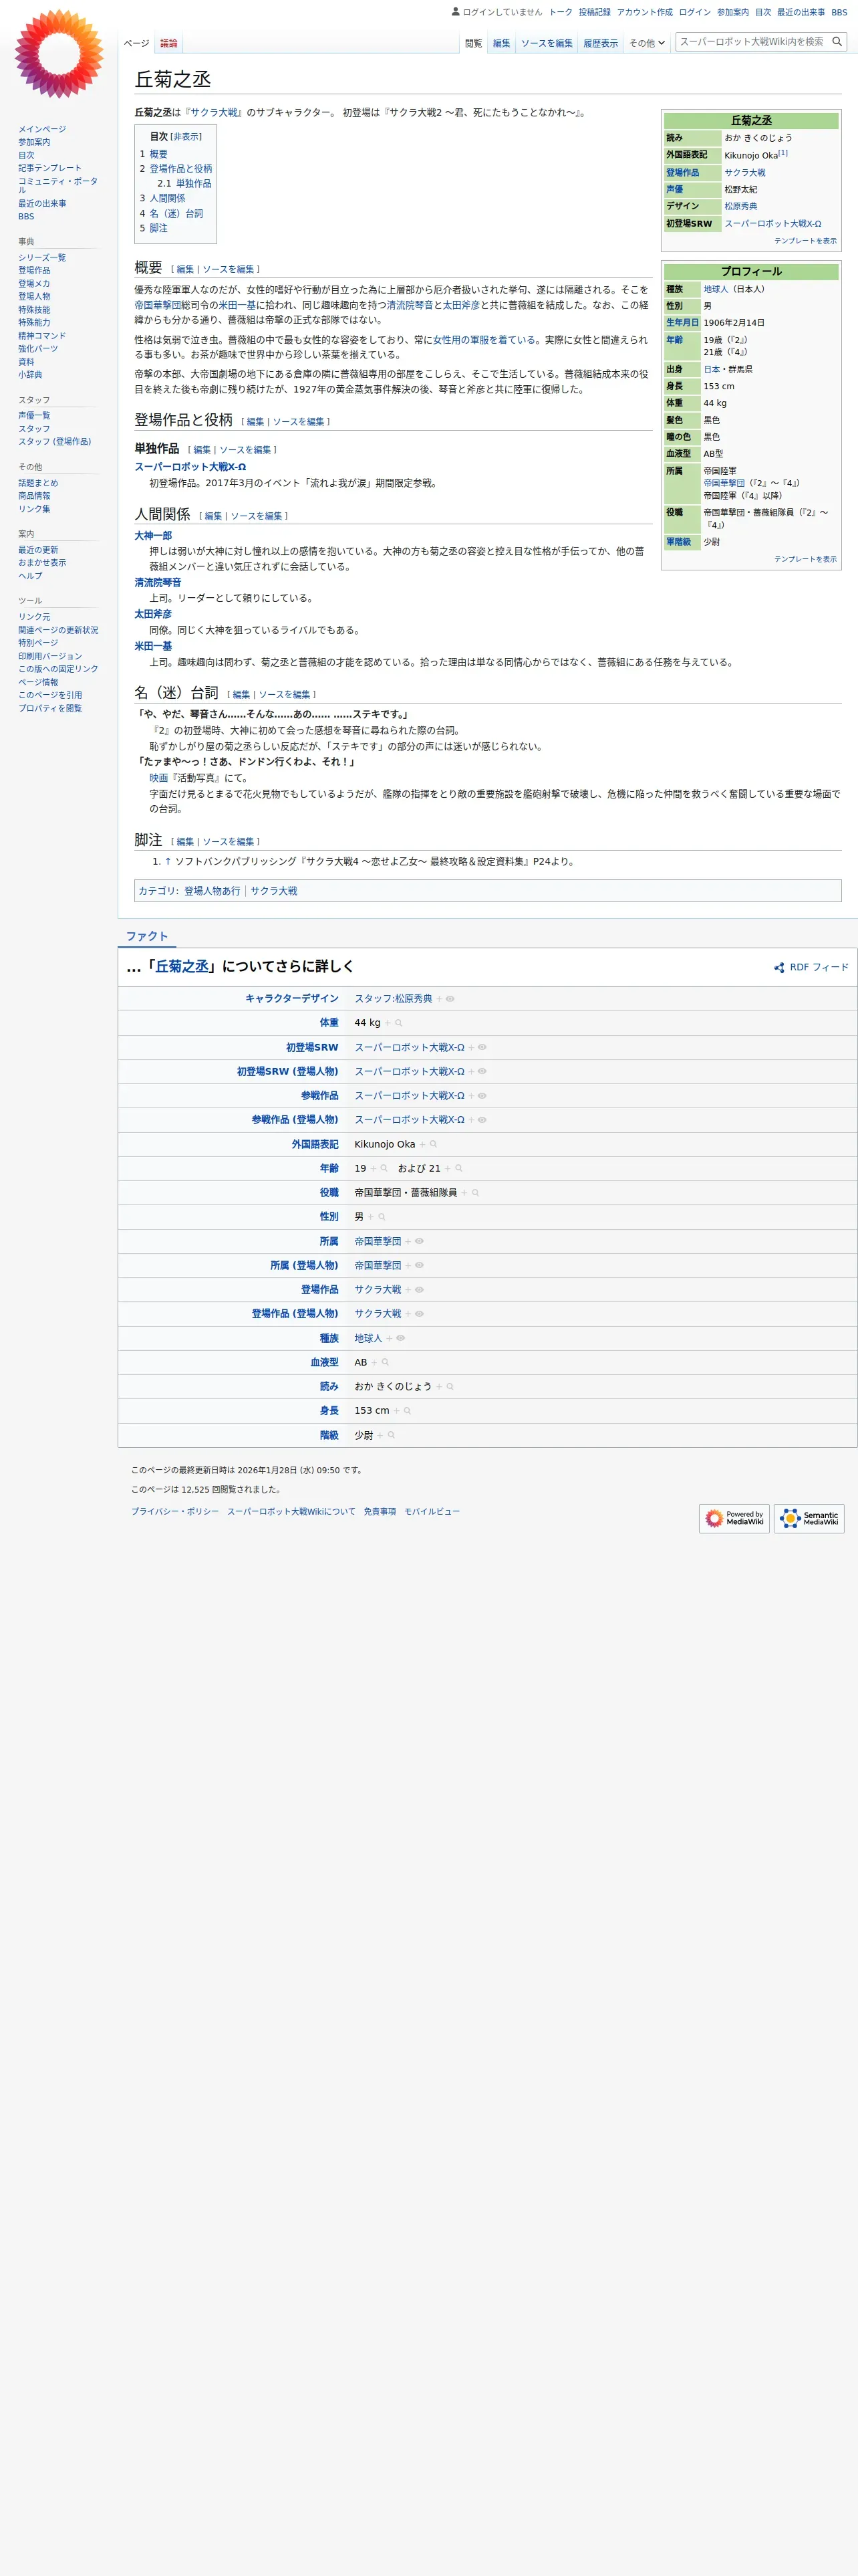Open プライバシー・ポリシー footer link
858x2576 pixels.
175,1511
